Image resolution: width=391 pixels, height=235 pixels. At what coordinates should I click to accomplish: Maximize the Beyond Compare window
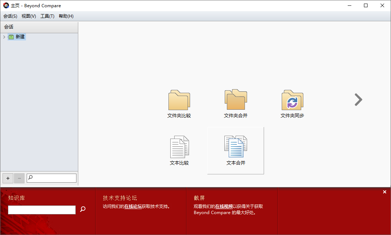(x=366, y=5)
